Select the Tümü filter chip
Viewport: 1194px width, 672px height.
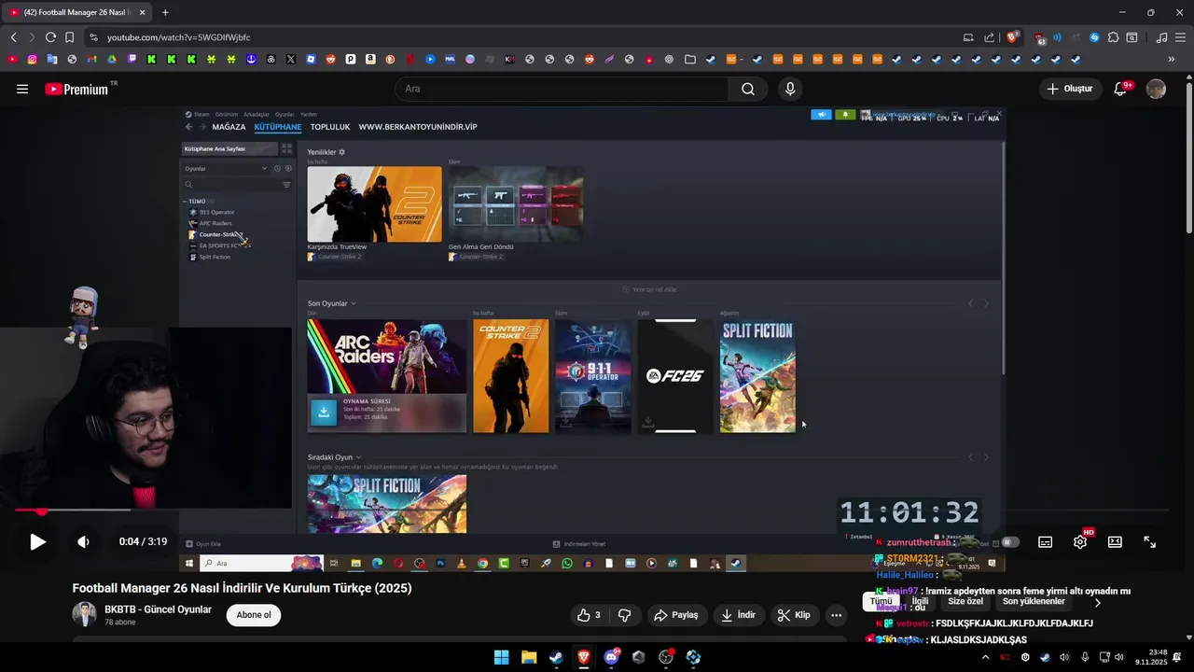pyautogui.click(x=882, y=602)
